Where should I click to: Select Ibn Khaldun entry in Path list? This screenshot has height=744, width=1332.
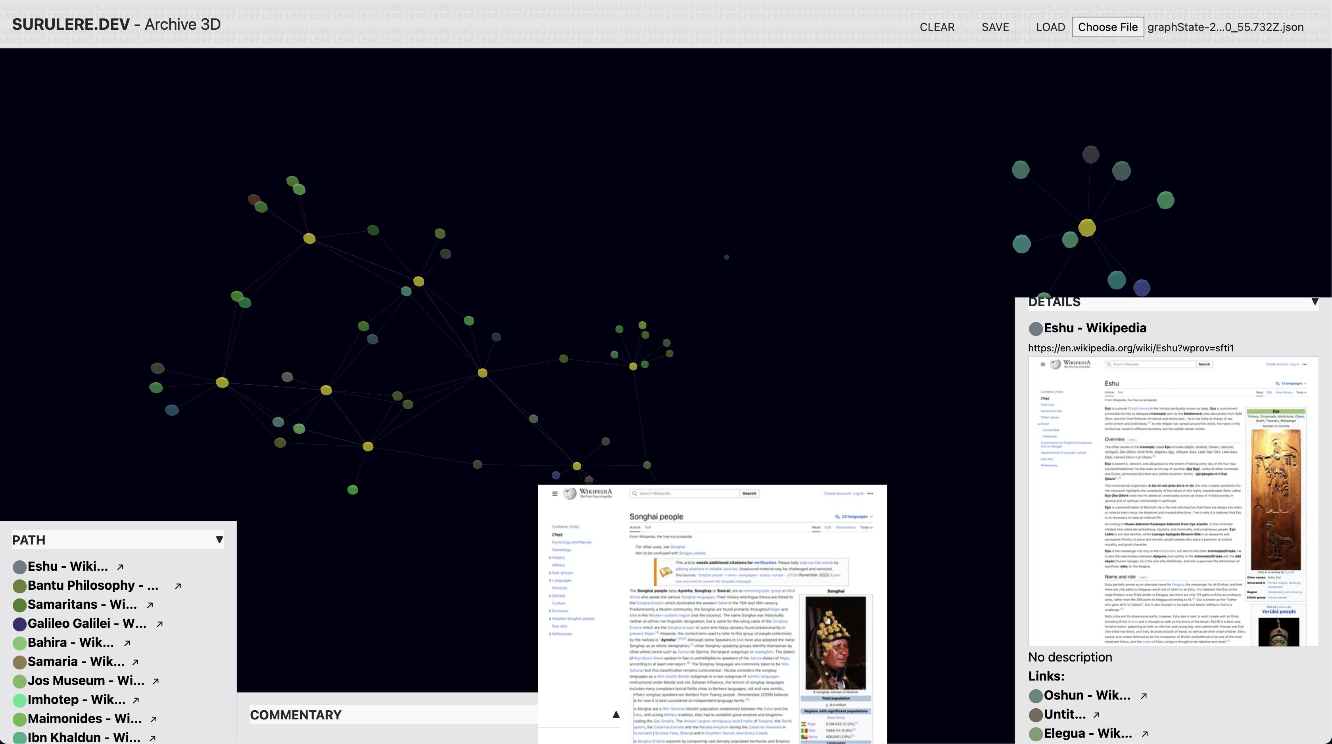83,737
